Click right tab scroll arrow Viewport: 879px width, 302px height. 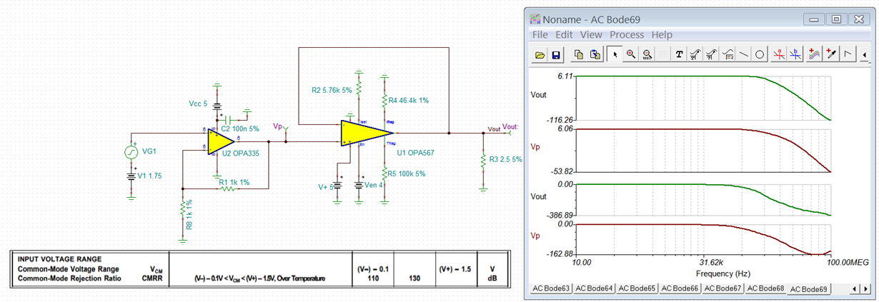865,288
